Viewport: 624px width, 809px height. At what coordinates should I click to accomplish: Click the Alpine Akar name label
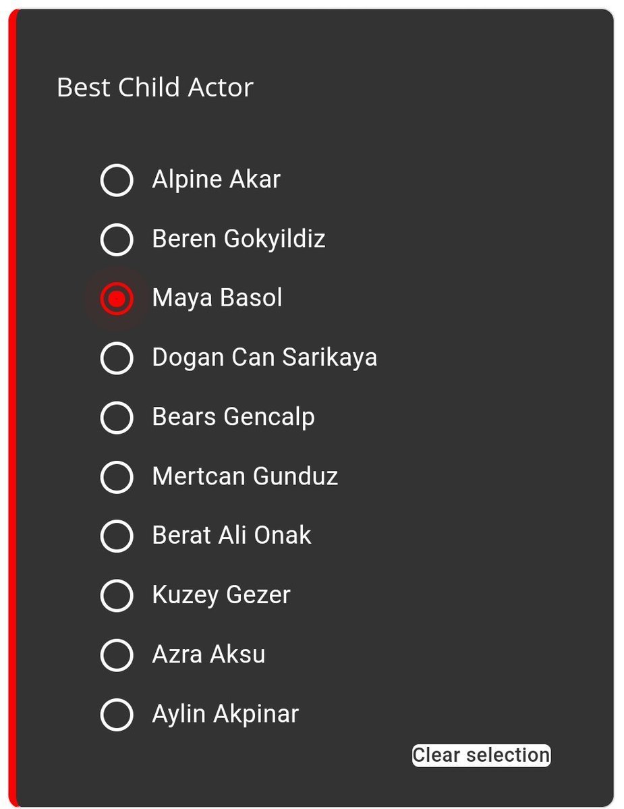click(x=216, y=179)
